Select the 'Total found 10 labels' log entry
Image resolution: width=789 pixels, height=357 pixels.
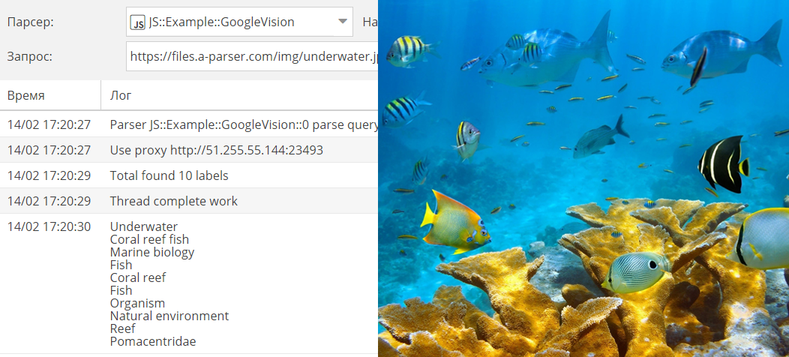pyautogui.click(x=189, y=175)
